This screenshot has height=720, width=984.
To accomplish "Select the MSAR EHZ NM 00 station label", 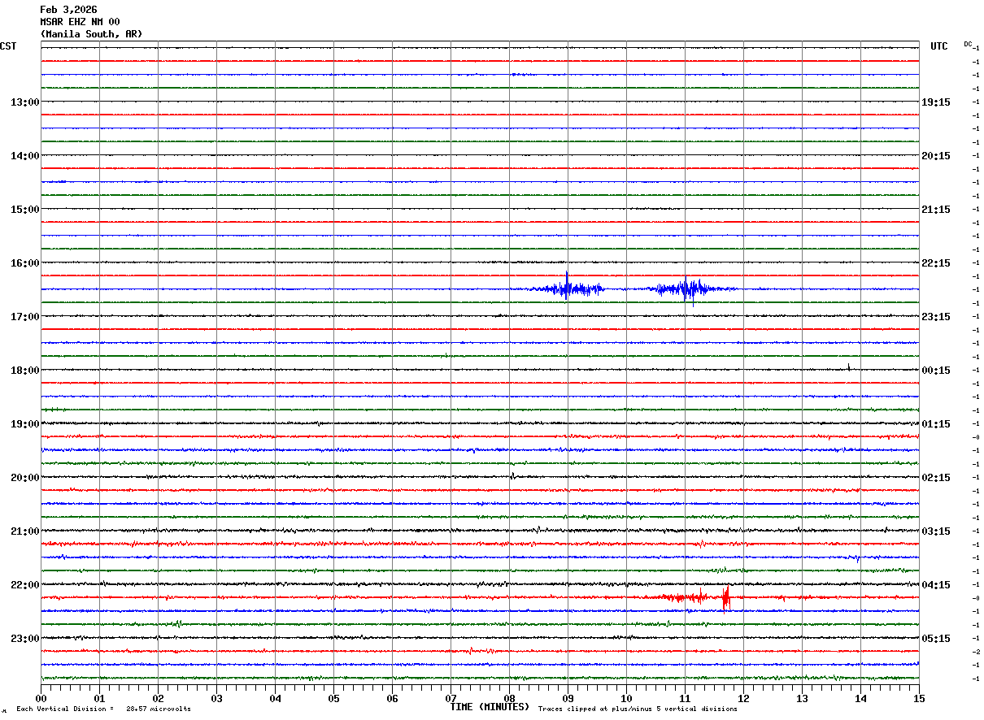I will [x=80, y=22].
